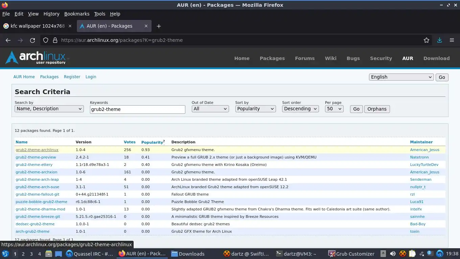460x259 pixels.
Task: Click the network connection tray icon
Action: click(x=422, y=254)
